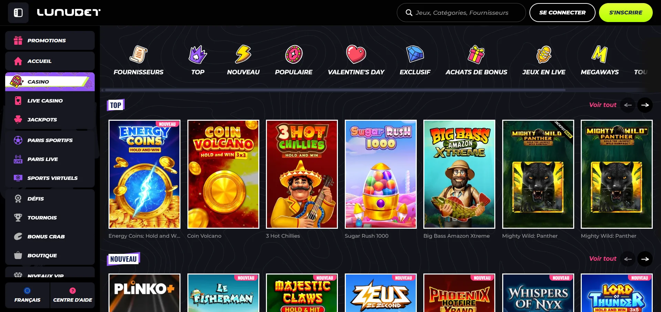
Task: Click the NOUVEAU section heading label
Action: tap(123, 259)
